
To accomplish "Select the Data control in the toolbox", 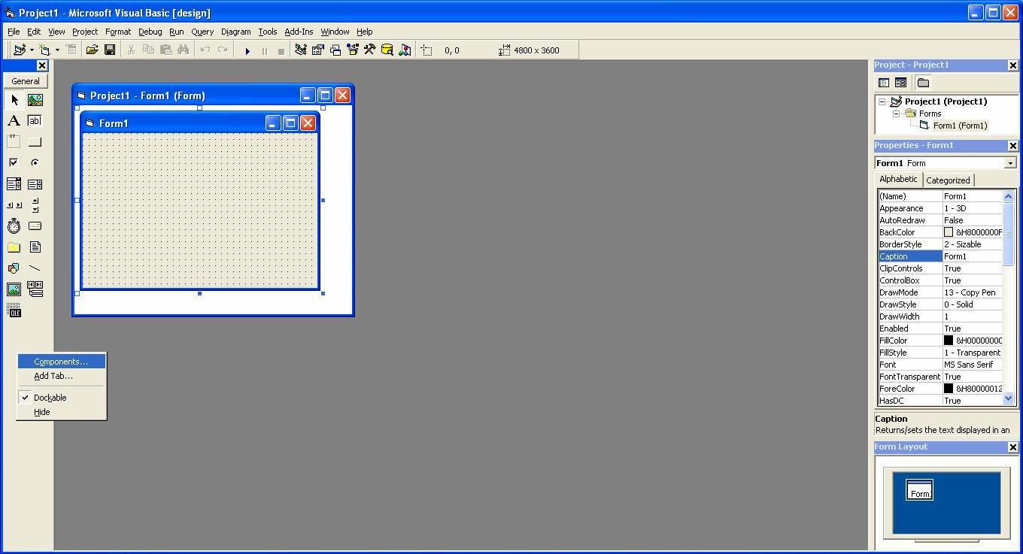I will pos(35,289).
